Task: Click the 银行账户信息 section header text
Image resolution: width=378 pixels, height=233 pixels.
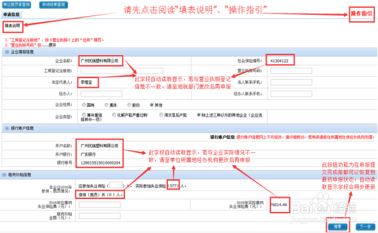Action: [x=22, y=128]
